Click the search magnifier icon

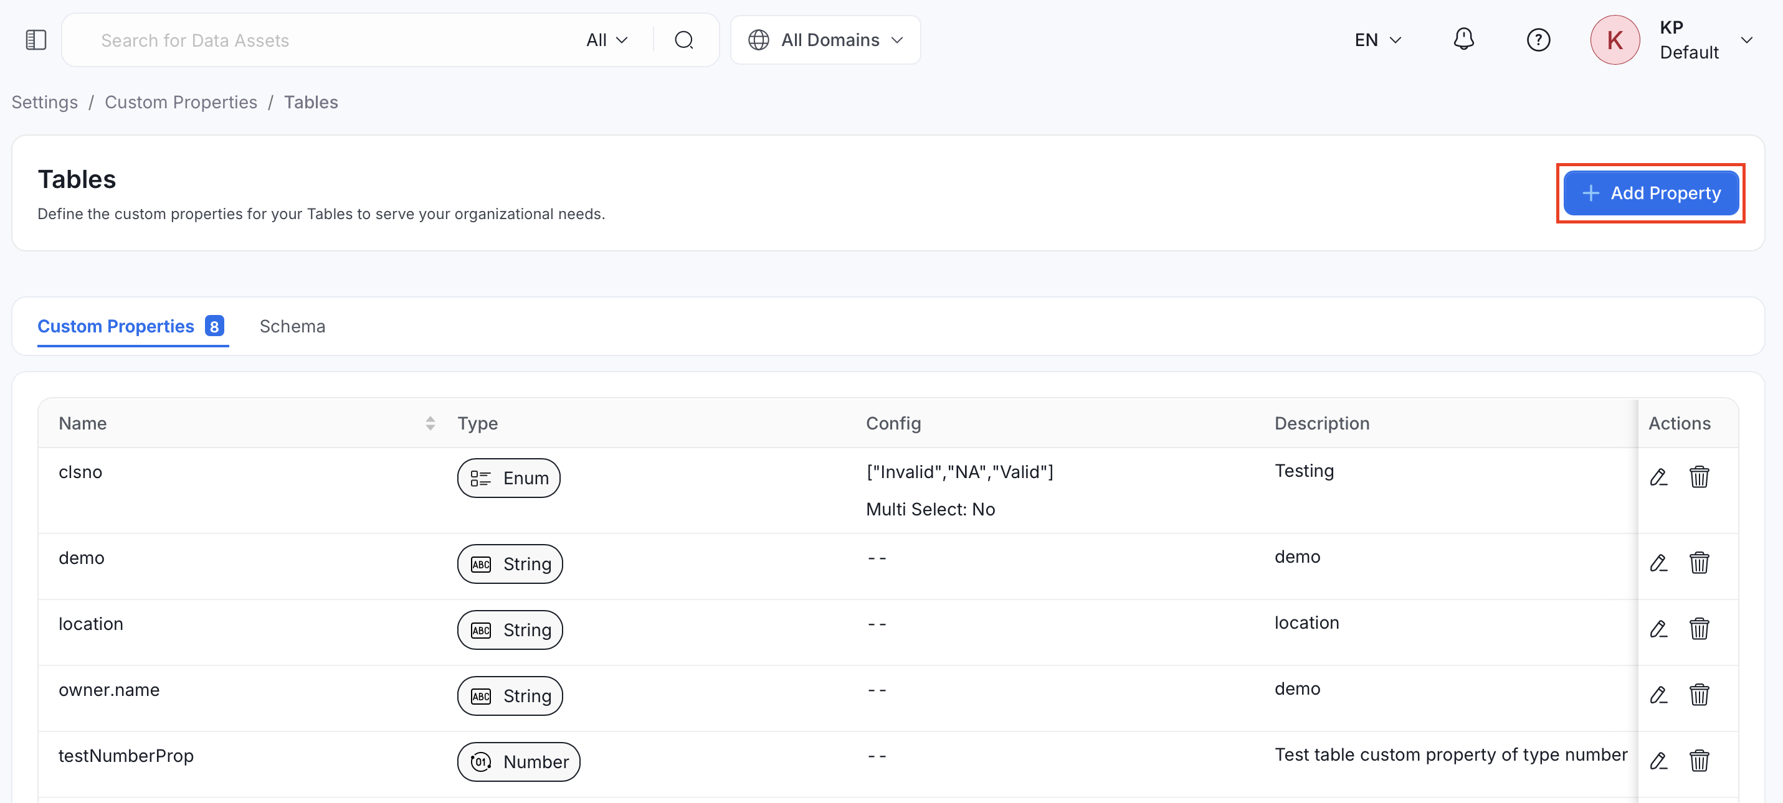(684, 40)
